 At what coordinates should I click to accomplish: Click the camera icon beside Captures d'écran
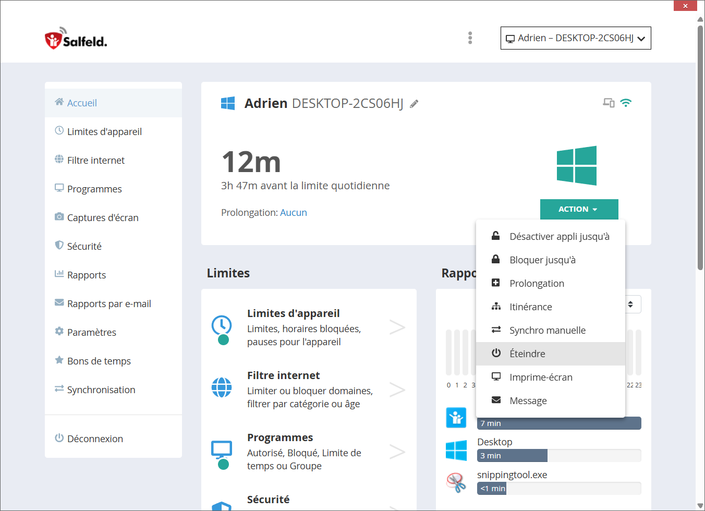[59, 216]
